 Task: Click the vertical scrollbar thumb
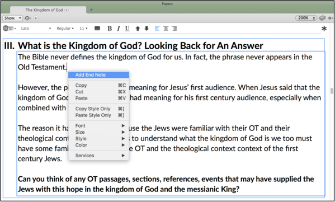[332, 91]
